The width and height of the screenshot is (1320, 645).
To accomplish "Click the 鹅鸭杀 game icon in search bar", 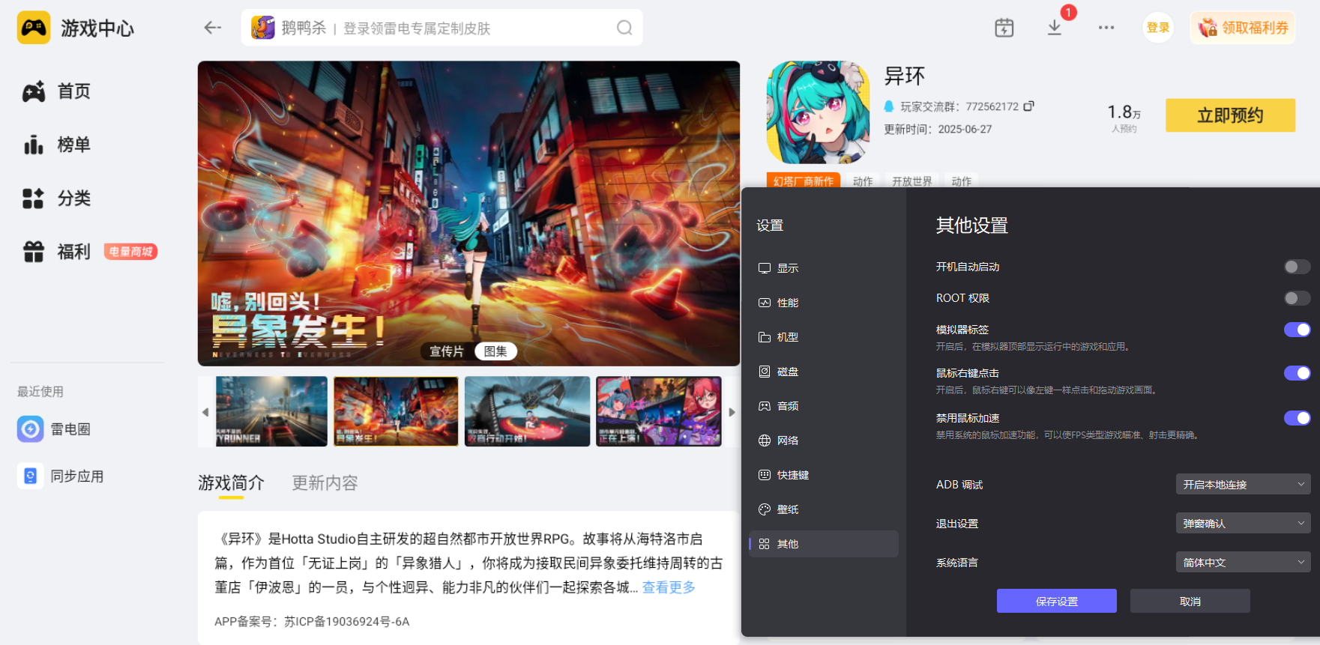I will coord(262,28).
